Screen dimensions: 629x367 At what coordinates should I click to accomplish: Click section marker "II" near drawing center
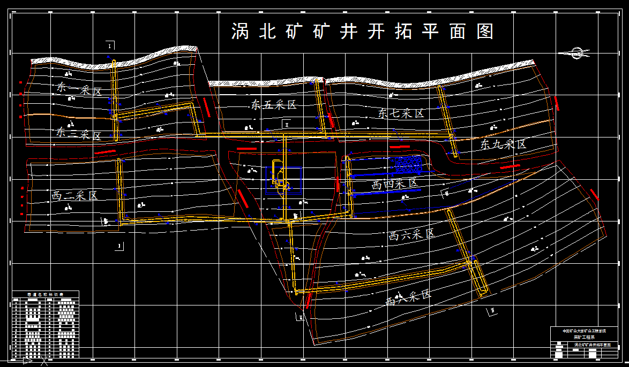tap(287, 125)
